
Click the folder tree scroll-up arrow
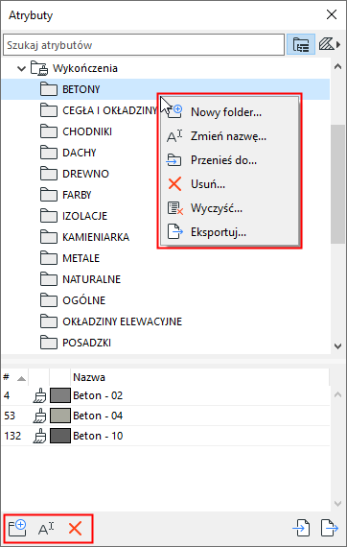coord(337,66)
